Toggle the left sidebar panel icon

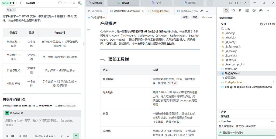tap(21, 3)
